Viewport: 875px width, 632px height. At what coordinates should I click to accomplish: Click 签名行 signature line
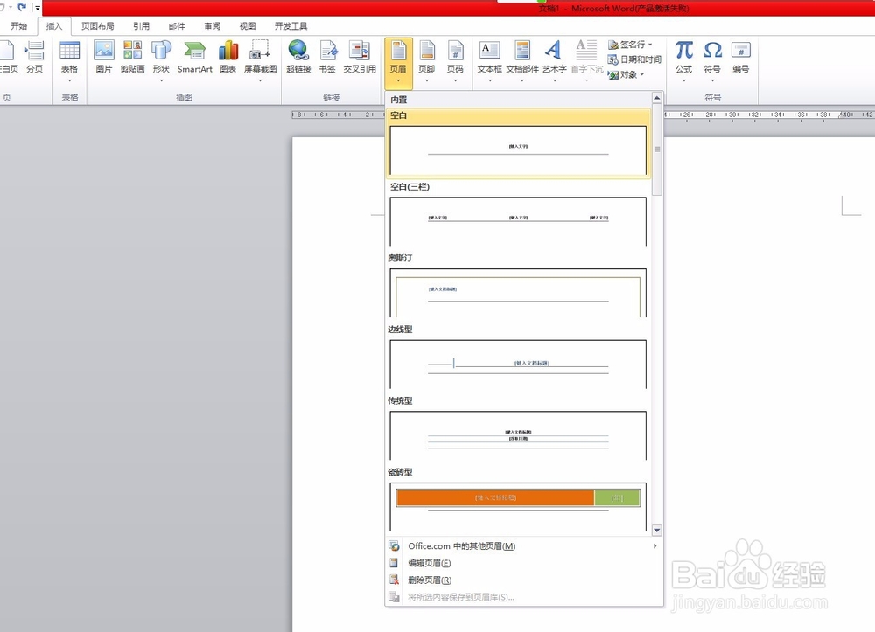point(630,45)
